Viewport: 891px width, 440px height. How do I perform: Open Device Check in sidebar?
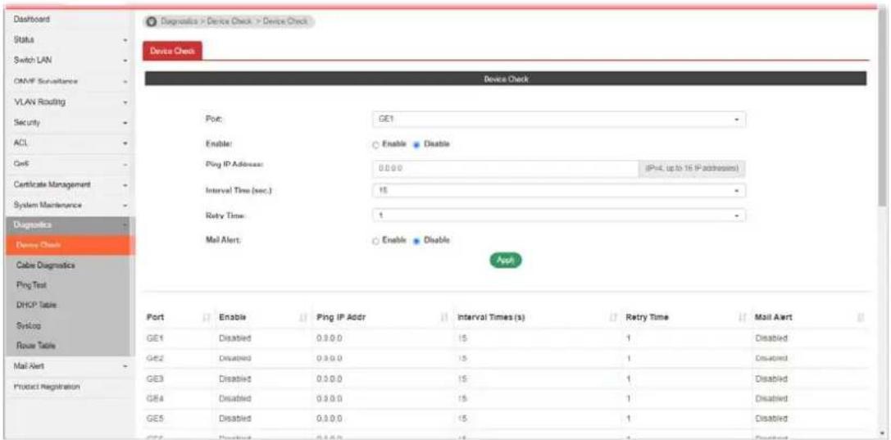tap(70, 245)
